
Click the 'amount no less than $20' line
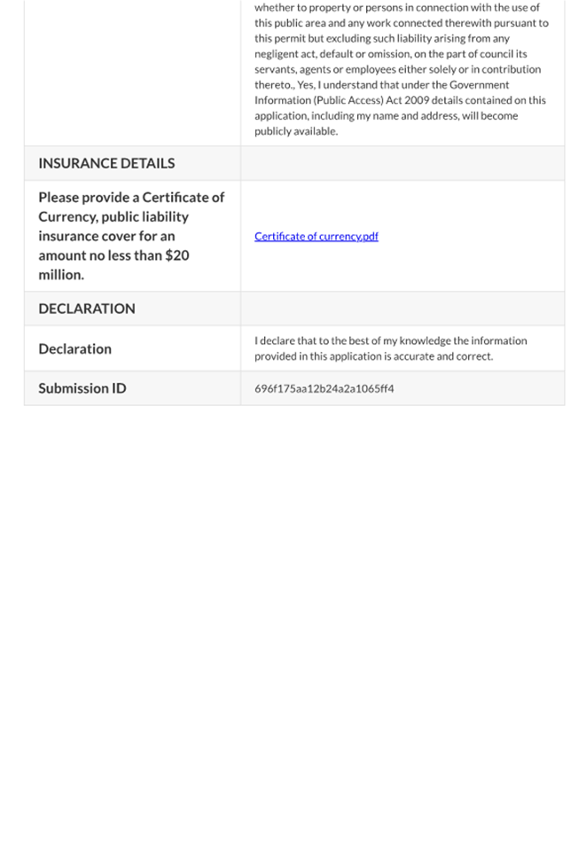(x=113, y=255)
